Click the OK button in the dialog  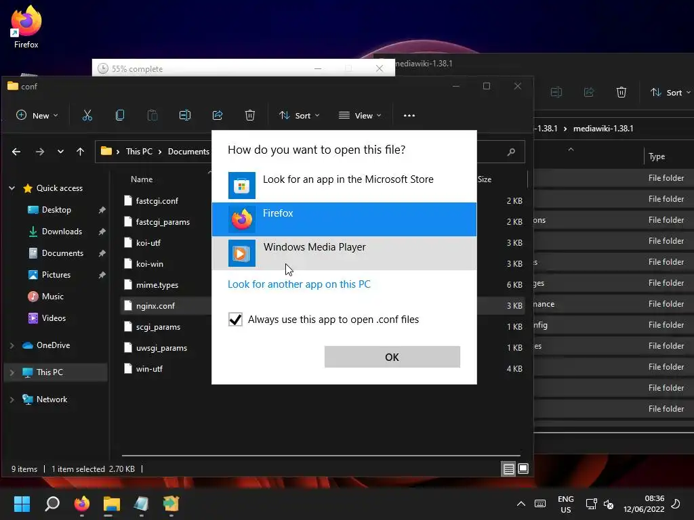392,357
